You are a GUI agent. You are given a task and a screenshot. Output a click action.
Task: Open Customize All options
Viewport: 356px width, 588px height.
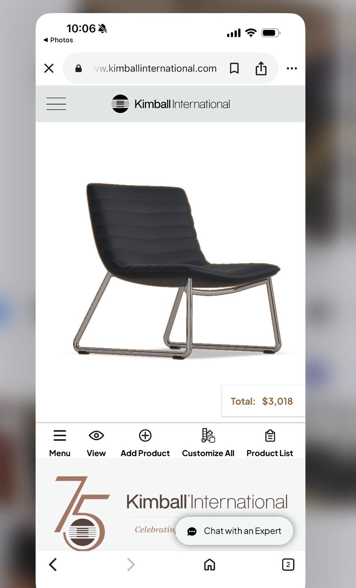(x=208, y=443)
